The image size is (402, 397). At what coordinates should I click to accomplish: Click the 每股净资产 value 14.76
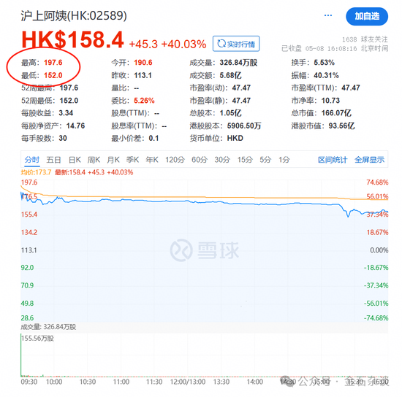pos(75,126)
